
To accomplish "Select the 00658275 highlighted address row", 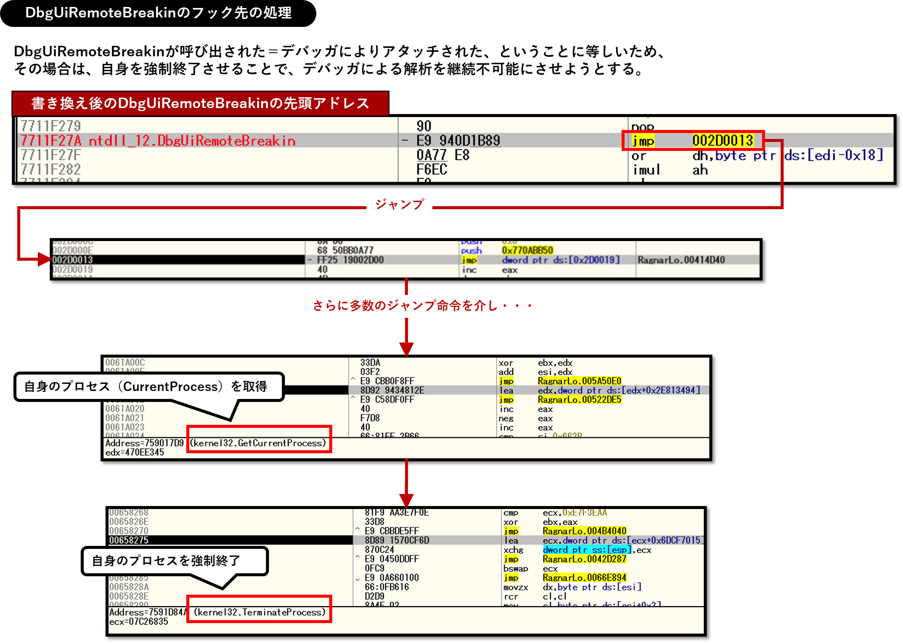I will (129, 540).
